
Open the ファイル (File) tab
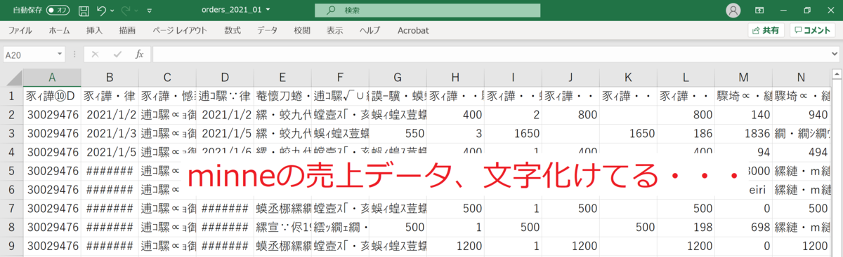(20, 31)
